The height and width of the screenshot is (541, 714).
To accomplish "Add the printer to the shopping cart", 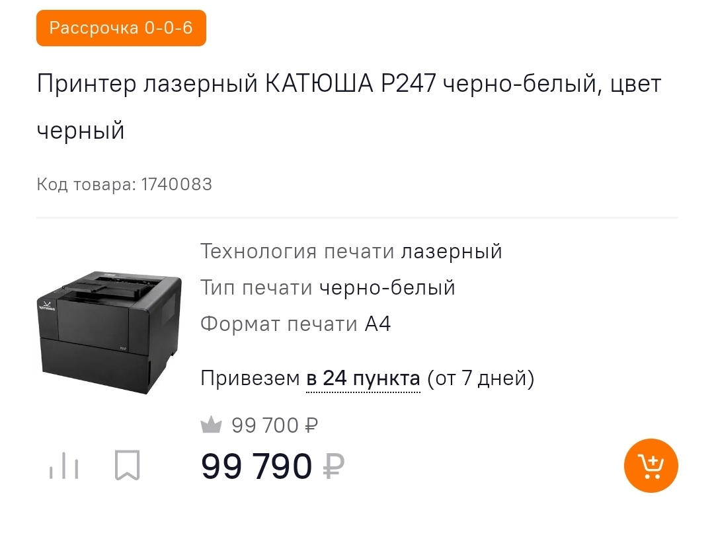I will tap(651, 465).
